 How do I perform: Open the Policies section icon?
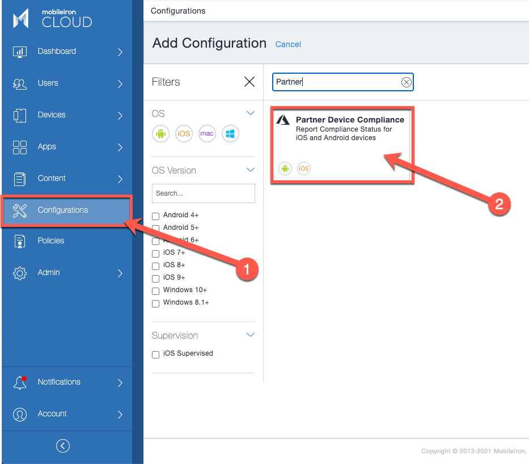[20, 241]
